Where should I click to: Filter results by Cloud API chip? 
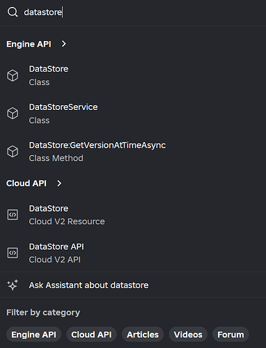point(91,335)
